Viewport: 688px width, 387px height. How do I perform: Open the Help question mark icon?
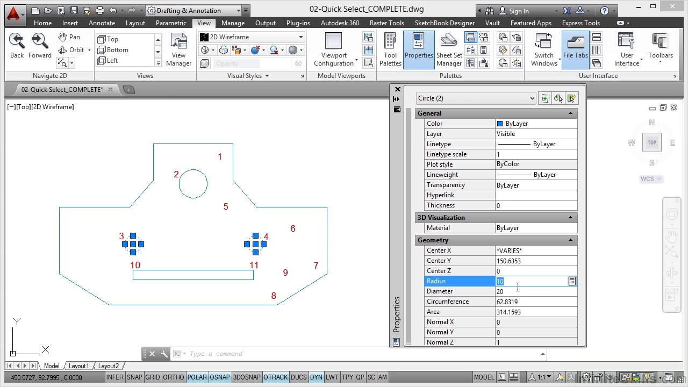605,11
